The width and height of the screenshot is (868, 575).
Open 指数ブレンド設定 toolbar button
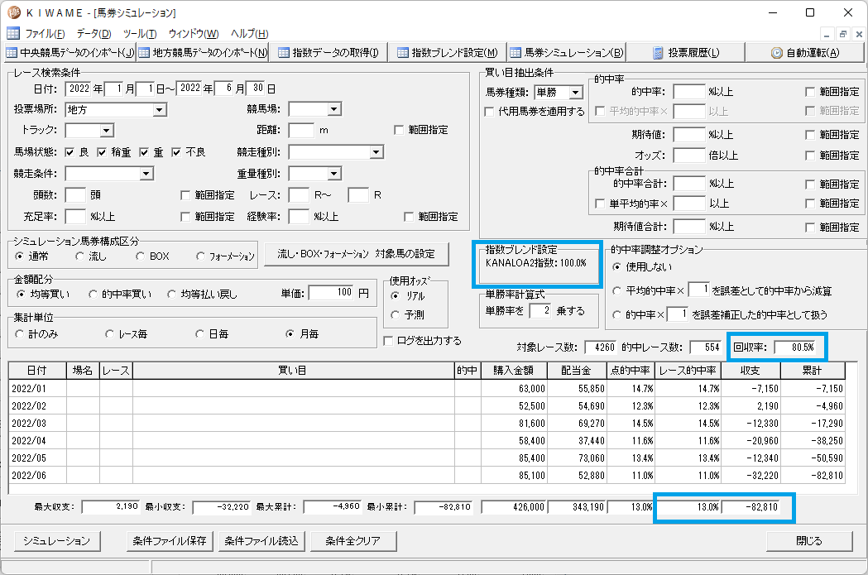coord(448,53)
